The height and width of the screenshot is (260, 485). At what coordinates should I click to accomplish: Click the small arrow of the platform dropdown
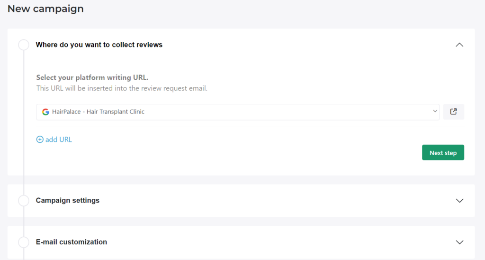435,111
